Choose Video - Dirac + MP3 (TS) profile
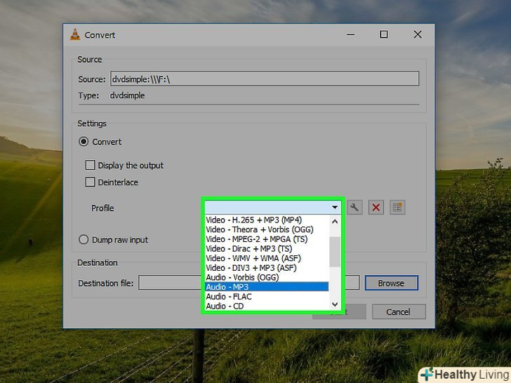Image resolution: width=511 pixels, height=383 pixels. coord(267,248)
